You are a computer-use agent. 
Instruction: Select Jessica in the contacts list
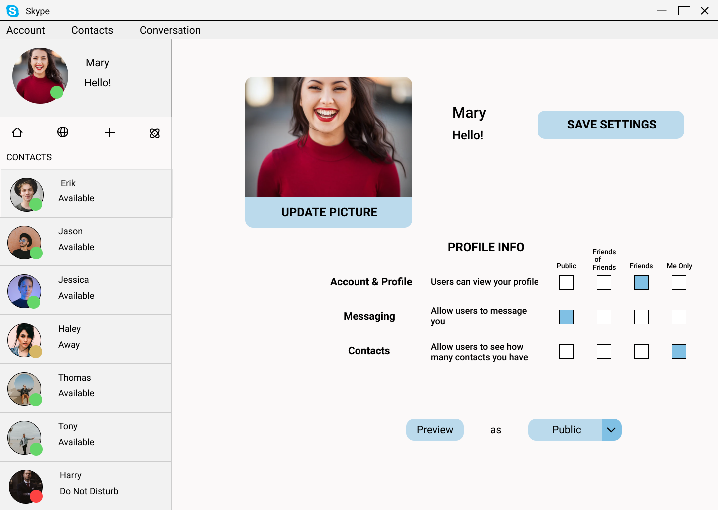click(86, 291)
